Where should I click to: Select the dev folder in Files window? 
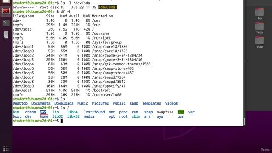coord(260,14)
